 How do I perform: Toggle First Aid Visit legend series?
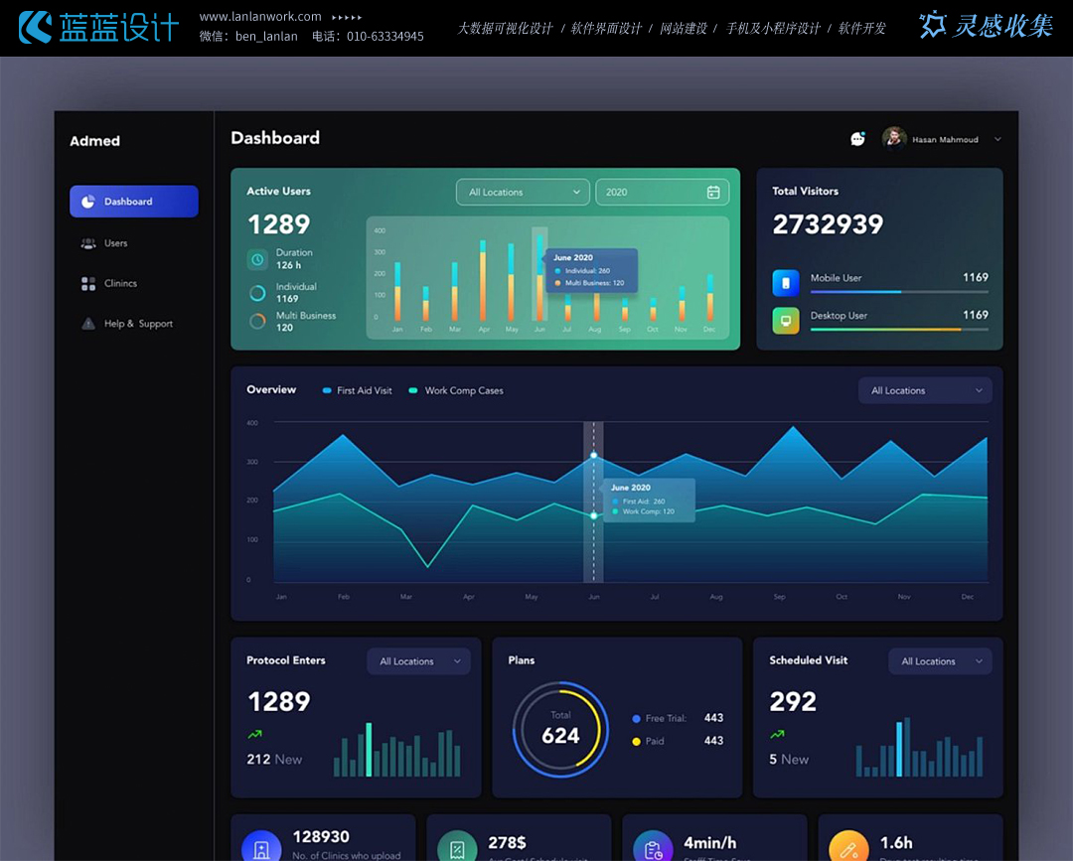pos(358,391)
